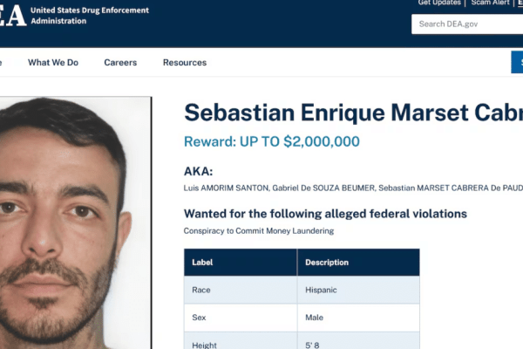Select the Male cell in the table

point(314,318)
